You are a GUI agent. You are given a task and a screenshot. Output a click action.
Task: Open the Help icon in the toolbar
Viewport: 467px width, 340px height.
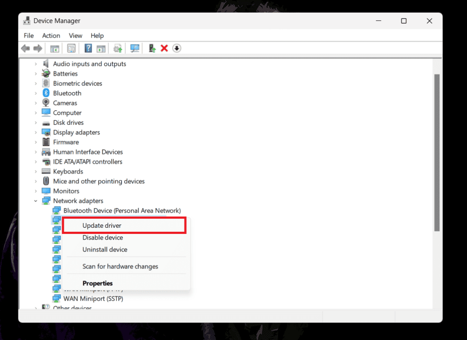(88, 48)
